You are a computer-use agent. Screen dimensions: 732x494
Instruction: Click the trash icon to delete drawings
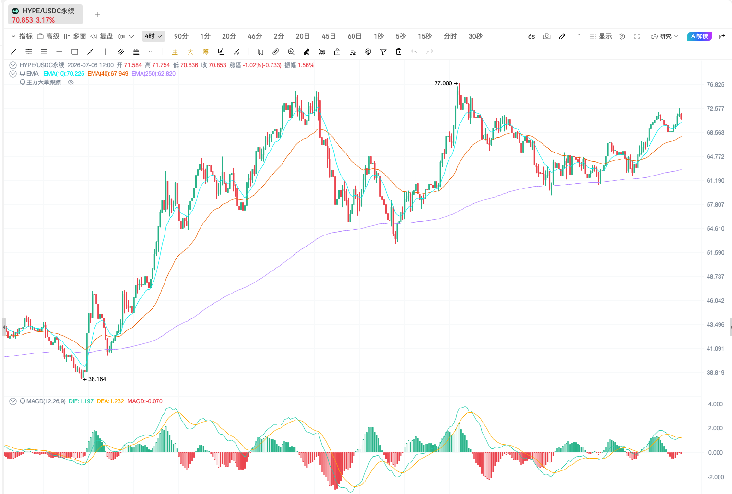point(399,52)
